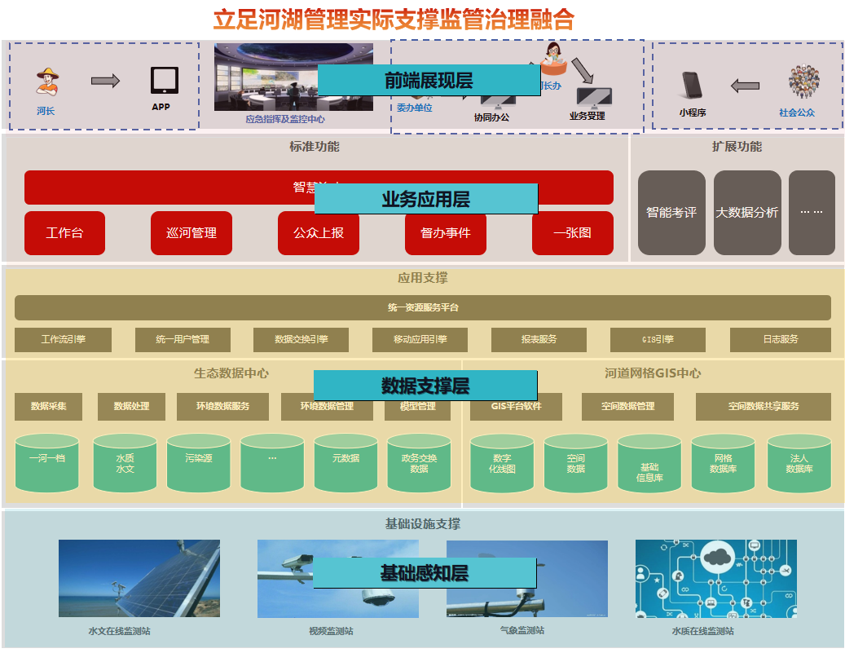
Task: Select the 数字化线图 cylinder icon
Action: tap(501, 463)
